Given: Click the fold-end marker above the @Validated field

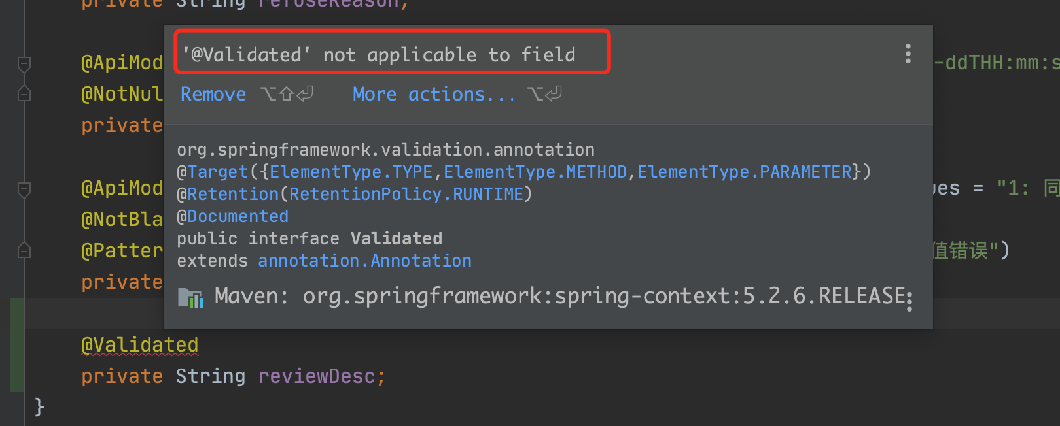Looking at the screenshot, I should [x=24, y=250].
